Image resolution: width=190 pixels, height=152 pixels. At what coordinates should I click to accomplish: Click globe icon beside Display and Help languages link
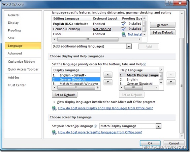pyautogui.click(x=54, y=108)
